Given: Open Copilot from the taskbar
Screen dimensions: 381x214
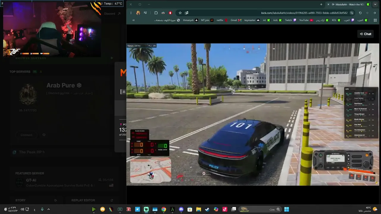Looking at the screenshot, I should [x=216, y=209].
